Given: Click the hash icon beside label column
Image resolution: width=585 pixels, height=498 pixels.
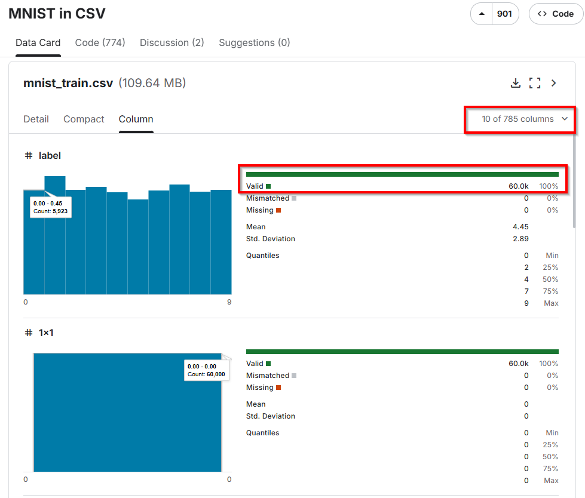Looking at the screenshot, I should [x=28, y=155].
